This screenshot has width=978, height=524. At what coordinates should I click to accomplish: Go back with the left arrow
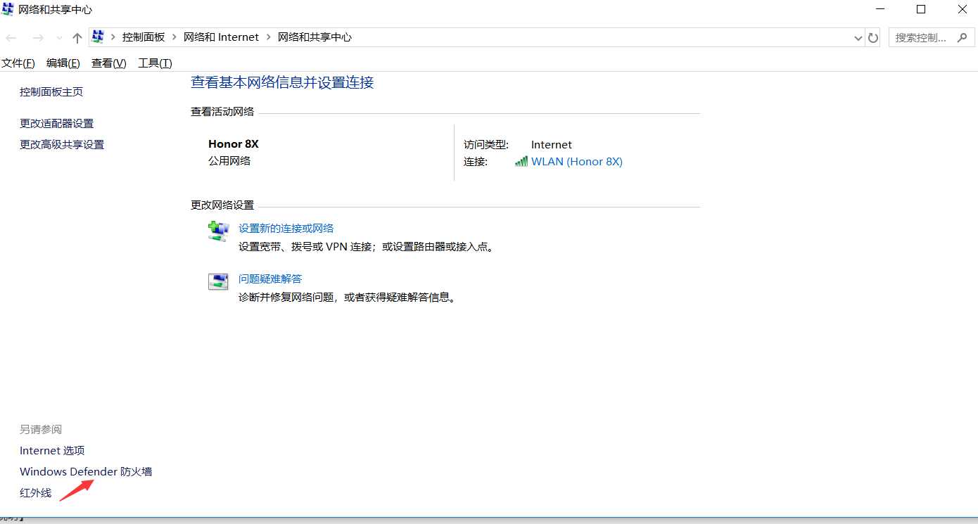[x=11, y=38]
